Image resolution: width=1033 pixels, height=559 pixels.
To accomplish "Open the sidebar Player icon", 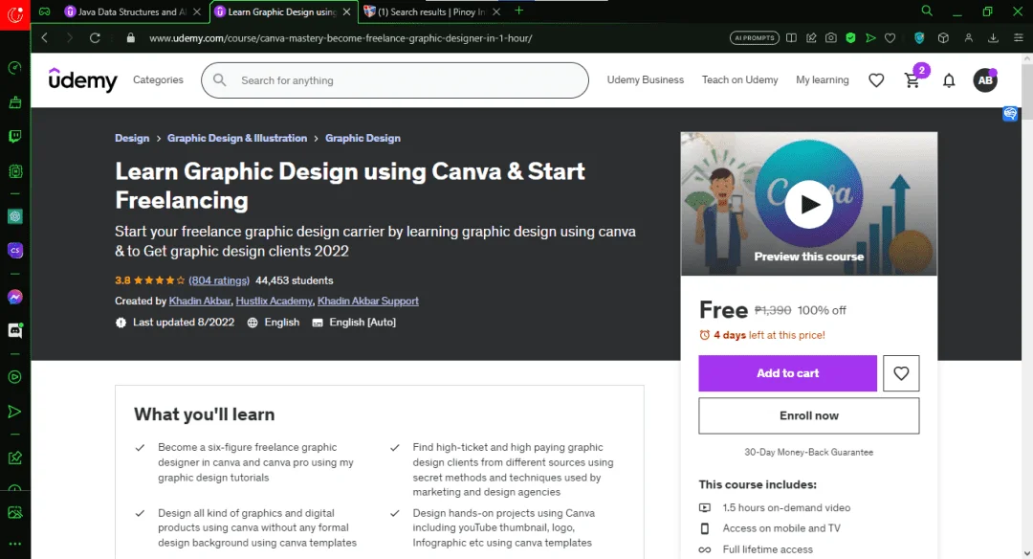I will (14, 377).
